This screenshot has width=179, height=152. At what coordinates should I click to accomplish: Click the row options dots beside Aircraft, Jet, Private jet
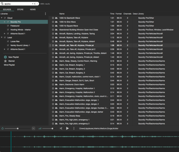50,45
